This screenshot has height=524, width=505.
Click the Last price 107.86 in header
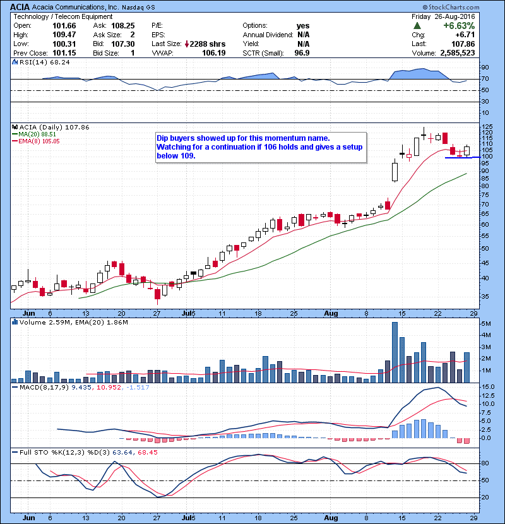[x=463, y=44]
